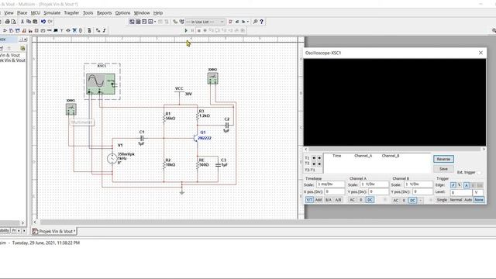Click the Save button in the oscilloscope
496x279 pixels.
[x=443, y=169]
